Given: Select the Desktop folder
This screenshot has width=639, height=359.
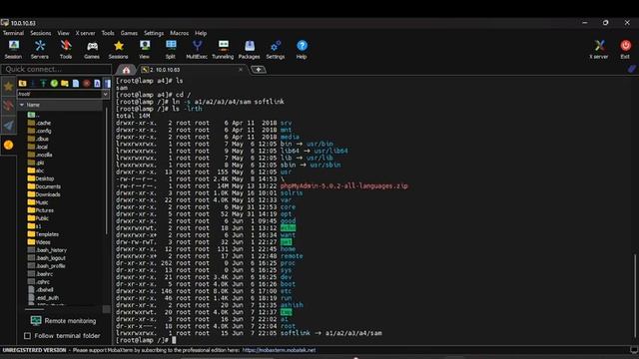Looking at the screenshot, I should pyautogui.click(x=40, y=179).
